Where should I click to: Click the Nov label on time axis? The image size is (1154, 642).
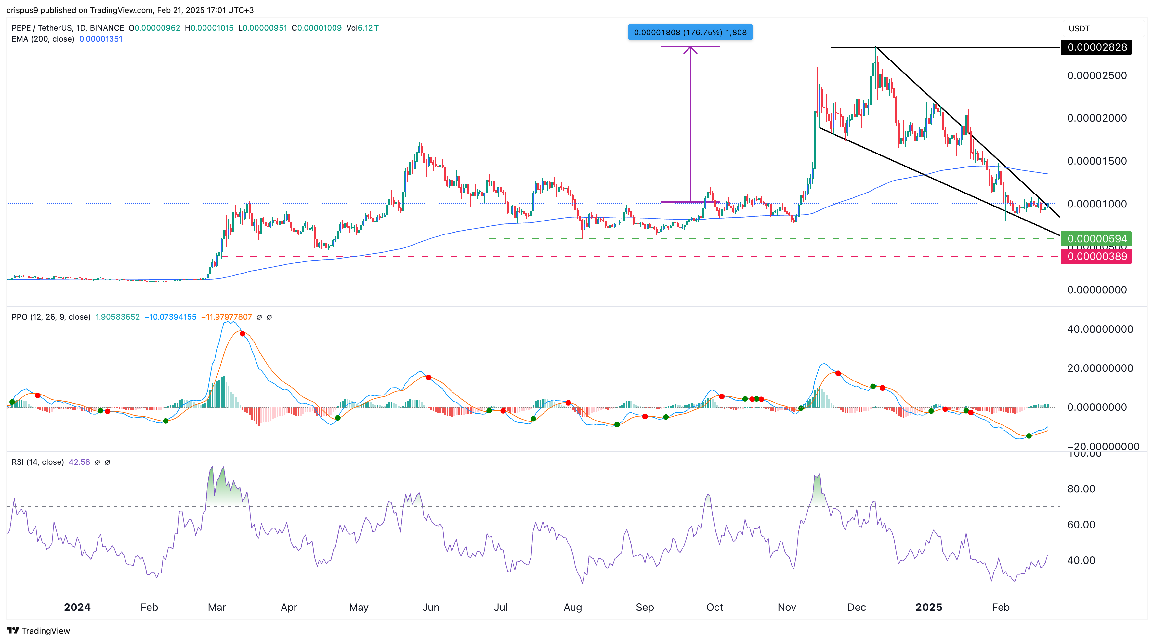tap(787, 607)
